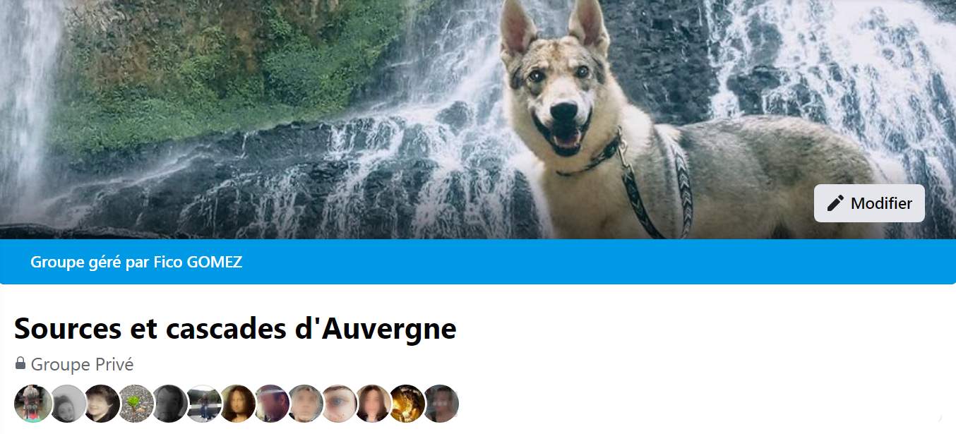Open the green plant on gravel avatar

tap(136, 404)
